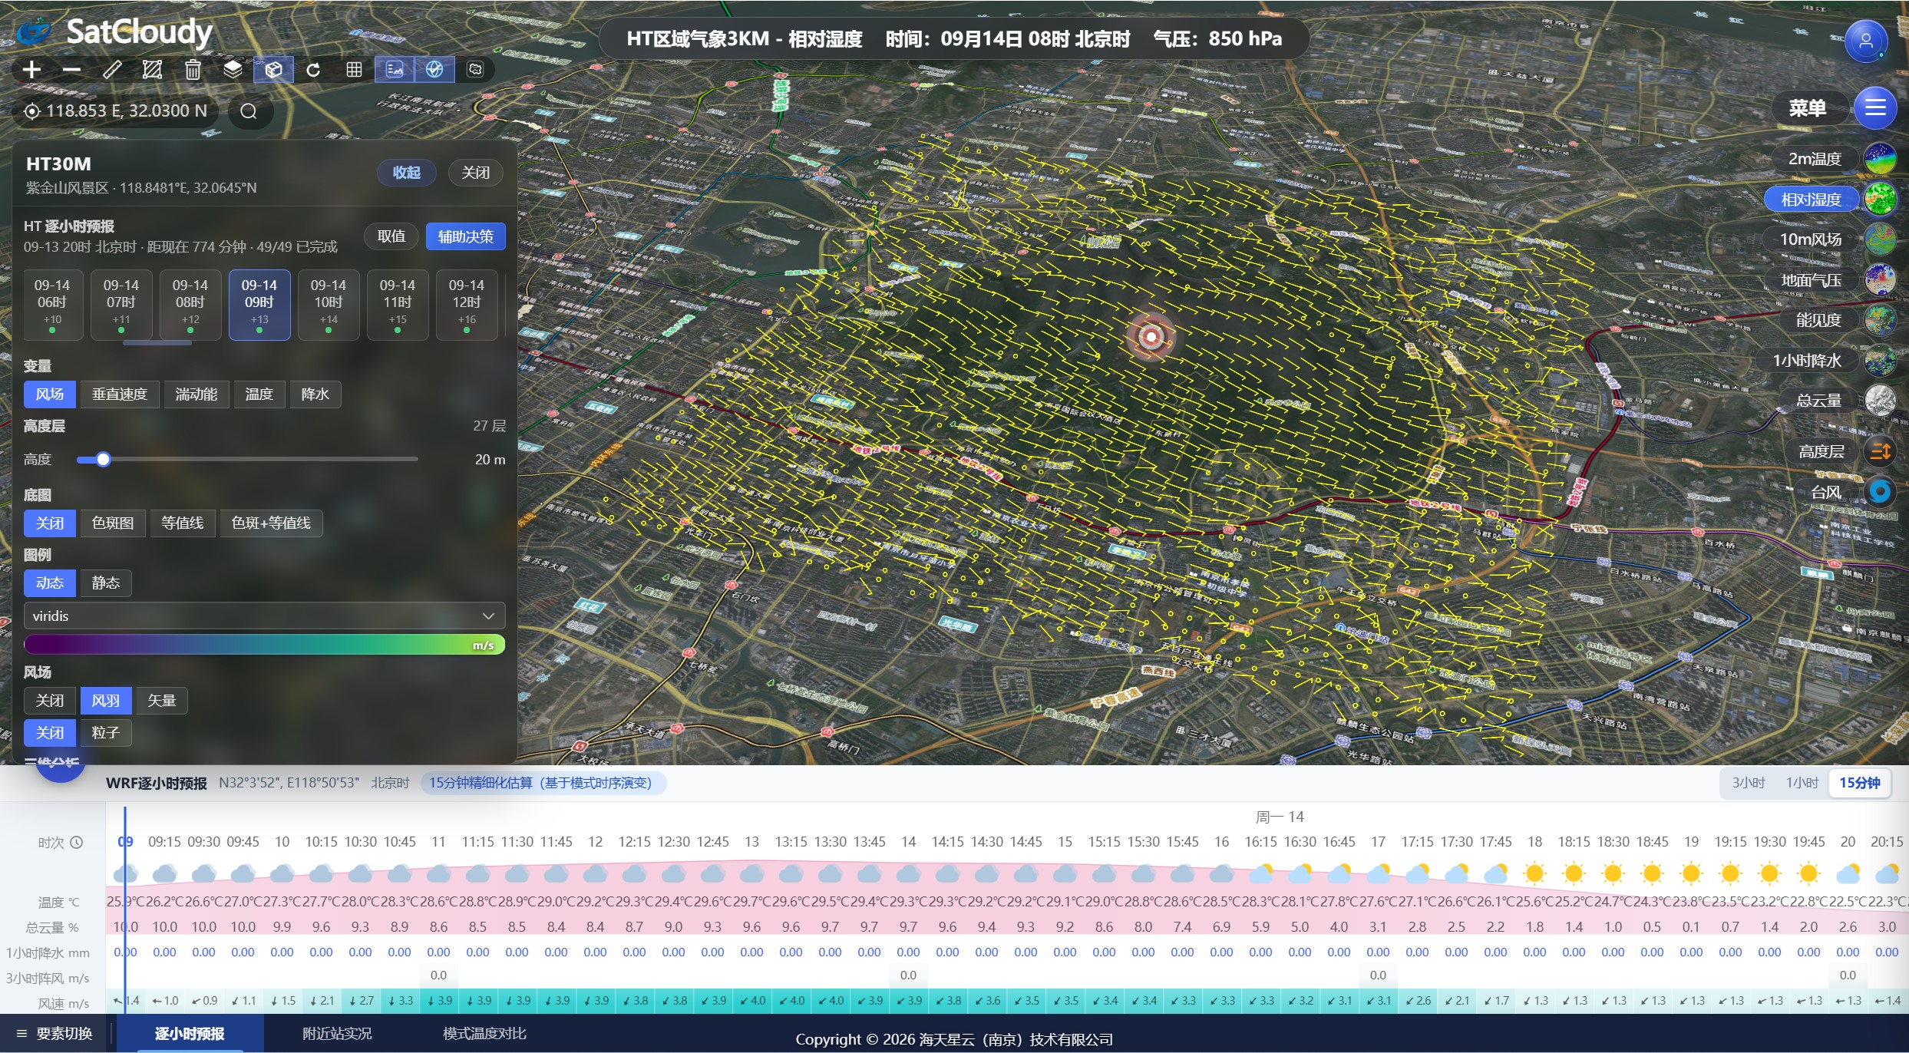Select forecast time 09-14 10时
1909x1053 pixels.
[329, 305]
